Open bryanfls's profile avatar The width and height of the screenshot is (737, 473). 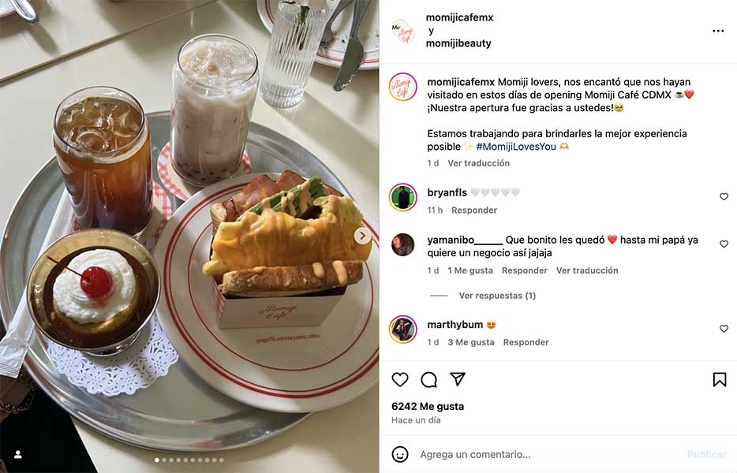coord(402,197)
